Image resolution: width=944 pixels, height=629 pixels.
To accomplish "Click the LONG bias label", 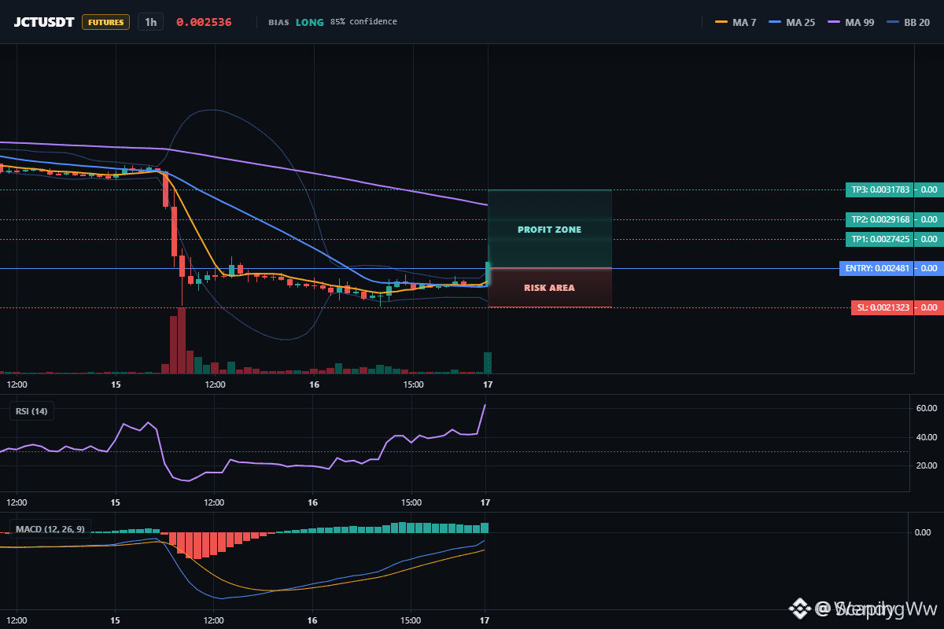I will coord(309,22).
